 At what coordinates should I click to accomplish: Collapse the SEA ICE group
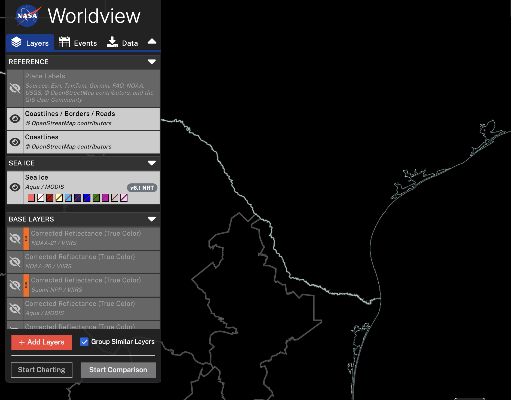[152, 163]
